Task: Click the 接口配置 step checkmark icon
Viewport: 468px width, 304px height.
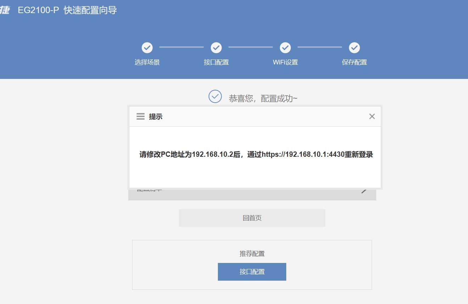Action: (x=216, y=47)
